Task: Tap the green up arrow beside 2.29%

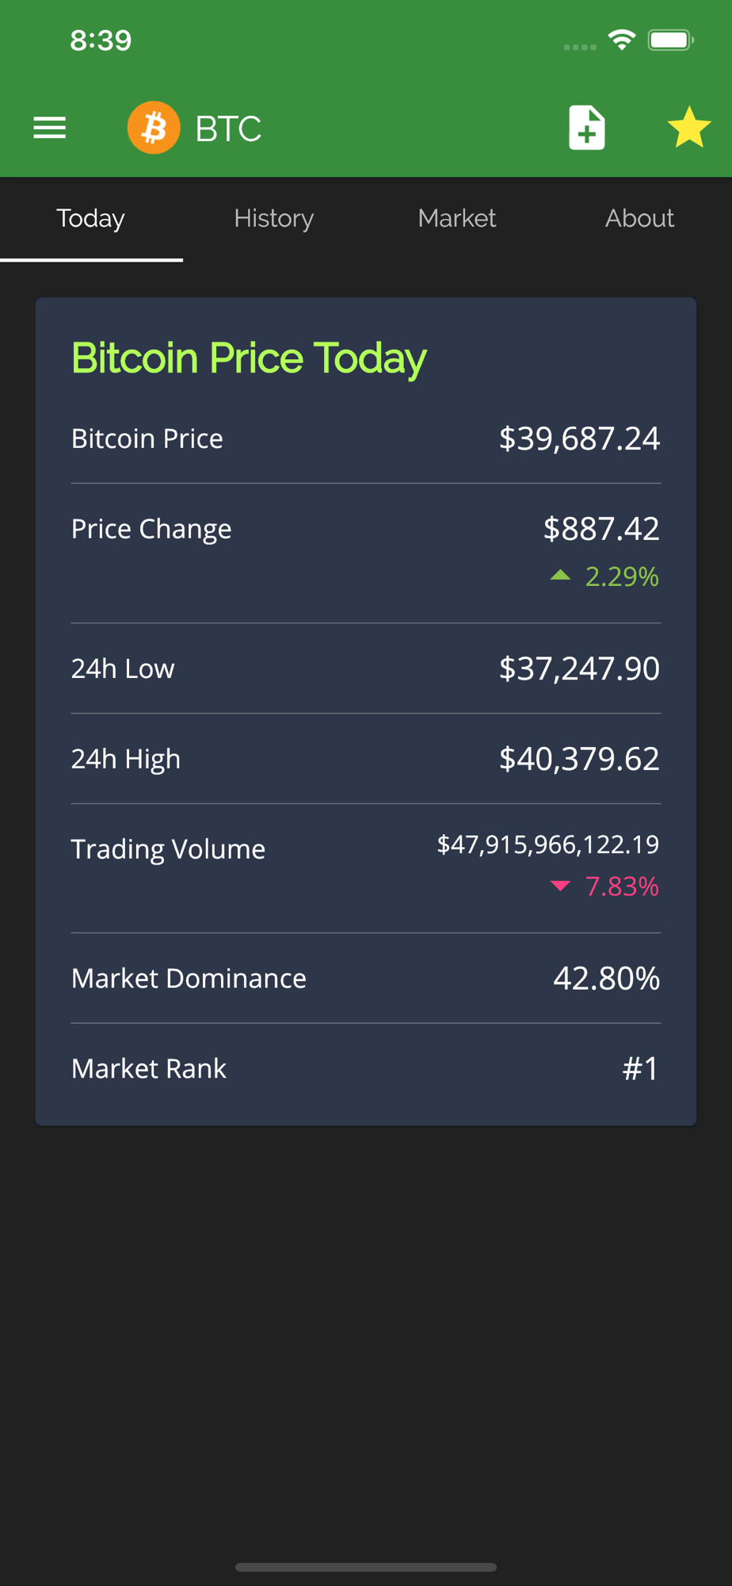Action: point(560,576)
